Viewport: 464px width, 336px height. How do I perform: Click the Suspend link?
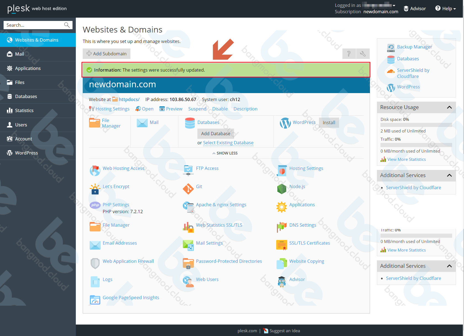[x=197, y=109]
